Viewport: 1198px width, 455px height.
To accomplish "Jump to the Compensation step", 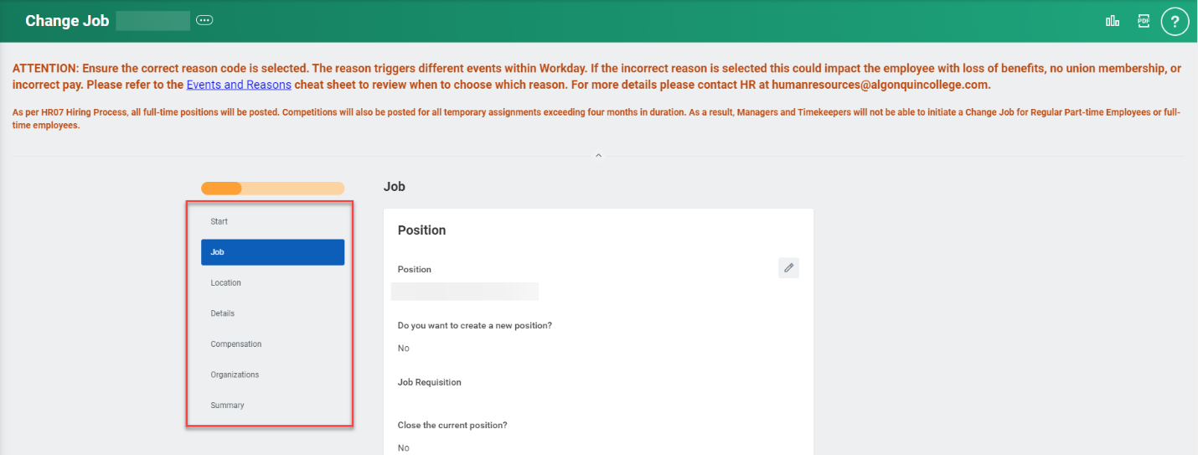I will coord(236,344).
